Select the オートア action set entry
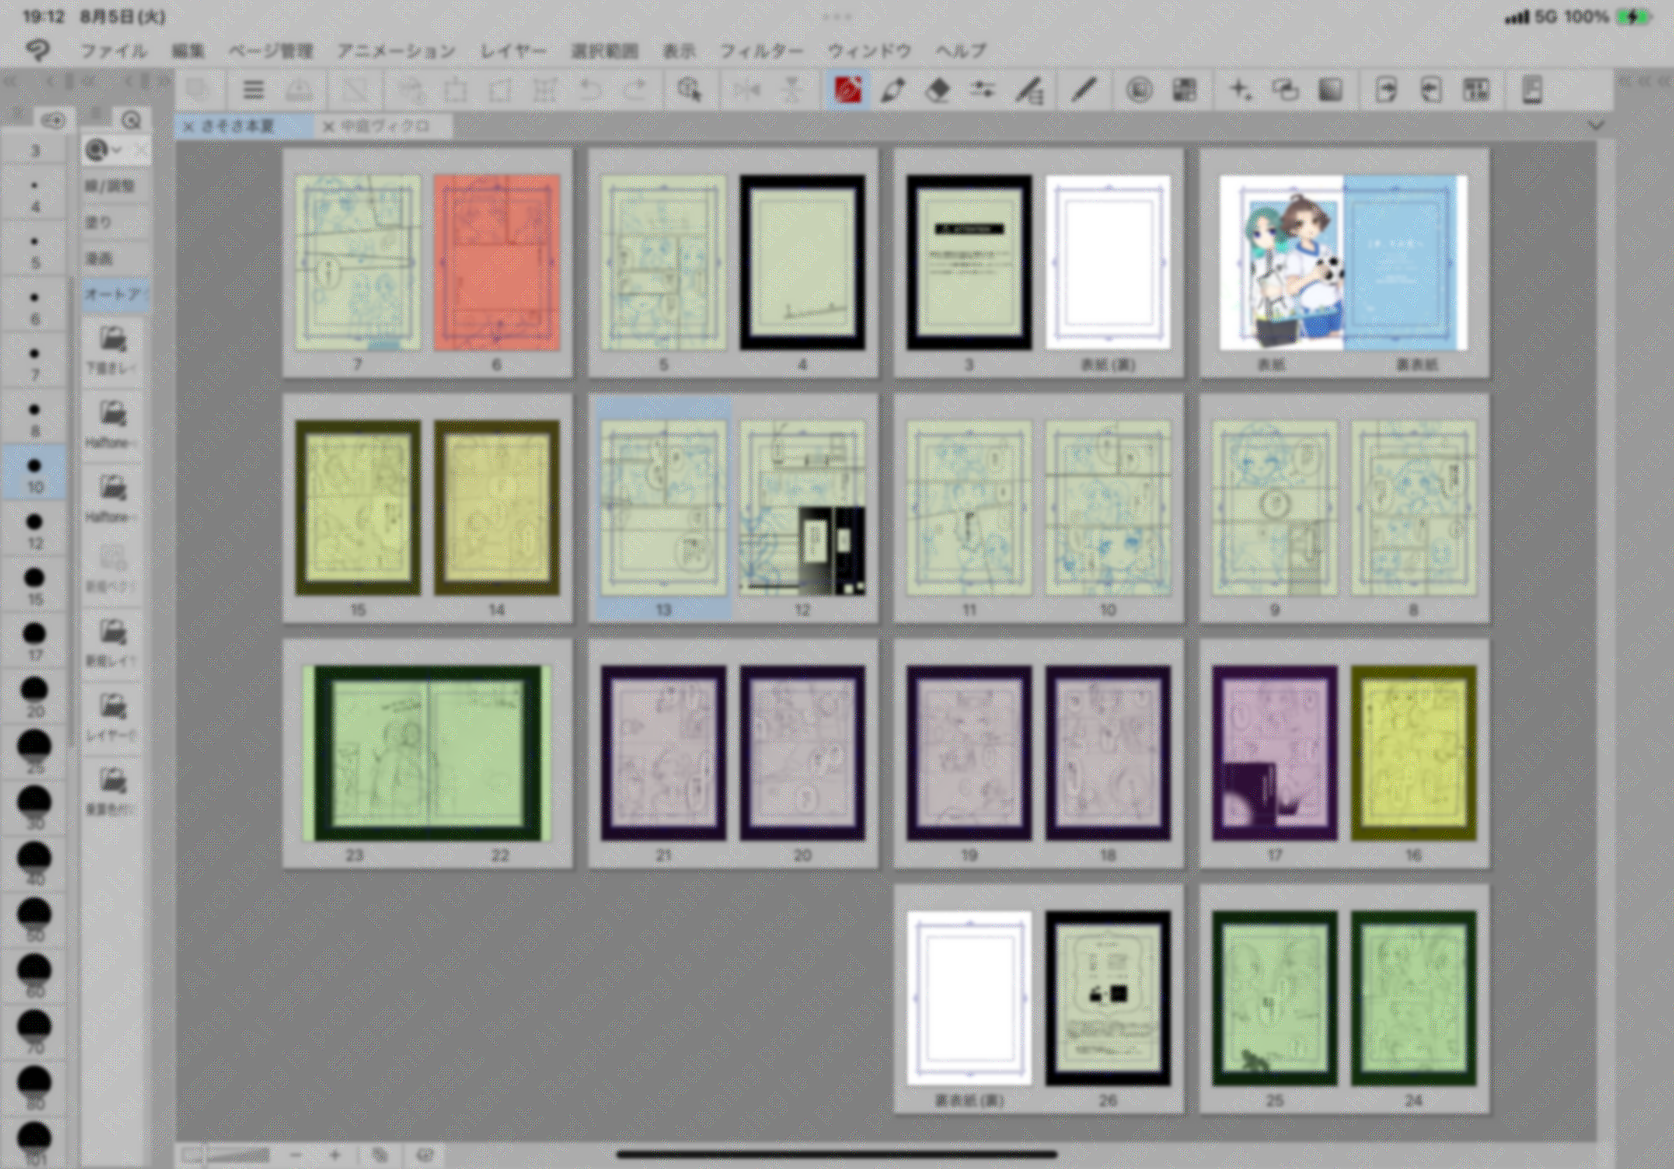Image resolution: width=1674 pixels, height=1169 pixels. (113, 294)
